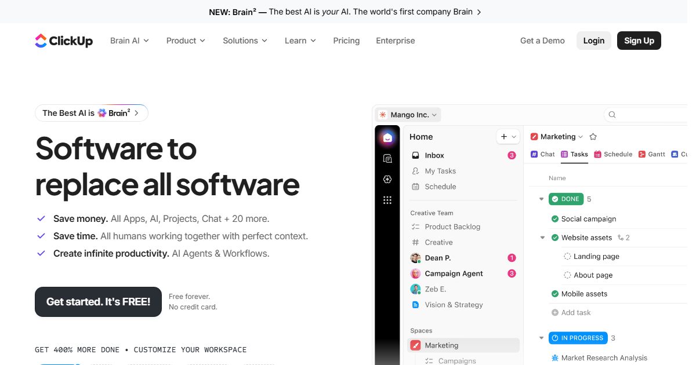Switch to the Chat tab
This screenshot has width=696, height=365.
pyautogui.click(x=543, y=154)
